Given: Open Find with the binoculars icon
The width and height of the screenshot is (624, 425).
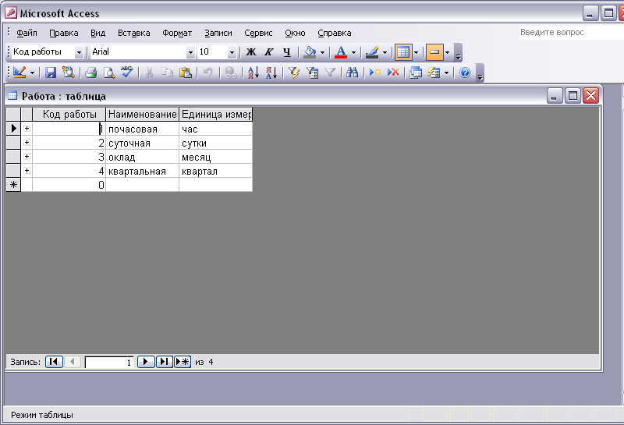Looking at the screenshot, I should pos(353,73).
